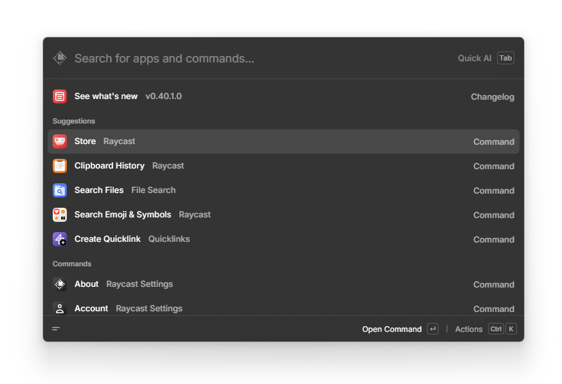
Task: Click the Search Files magnifier icon
Action: 60,190
